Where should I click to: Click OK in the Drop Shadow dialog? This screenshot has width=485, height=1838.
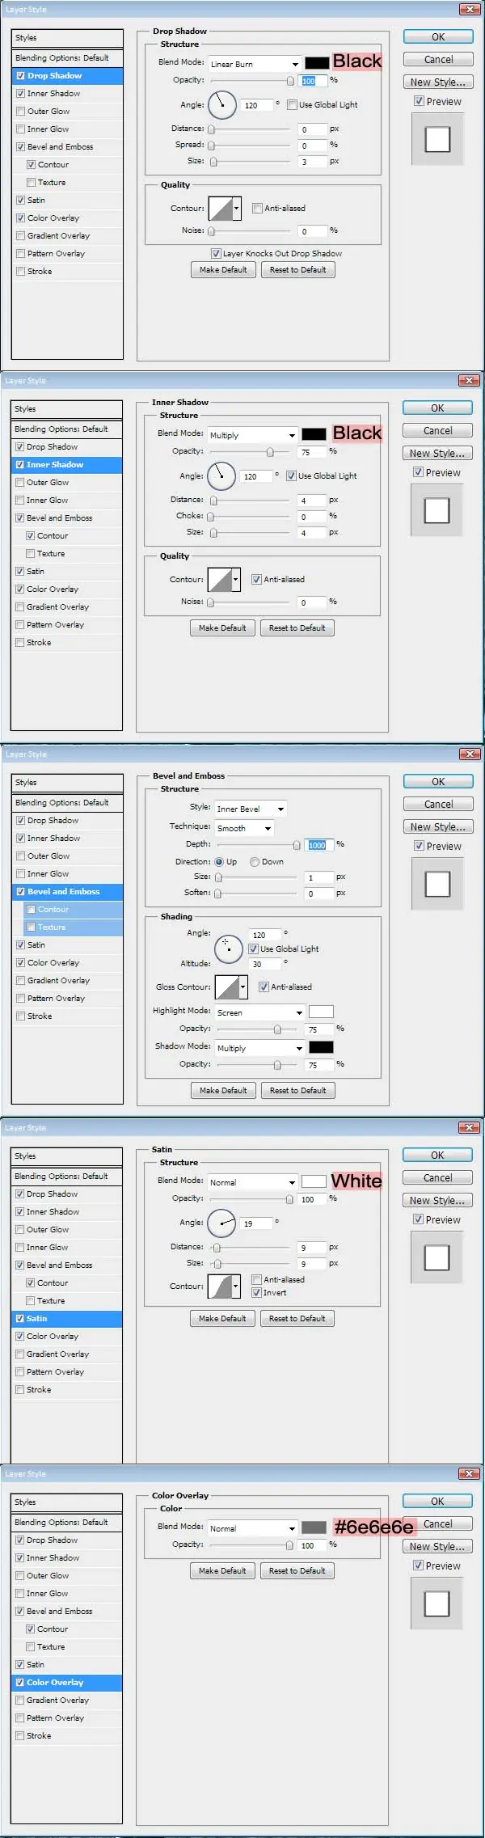(x=438, y=36)
